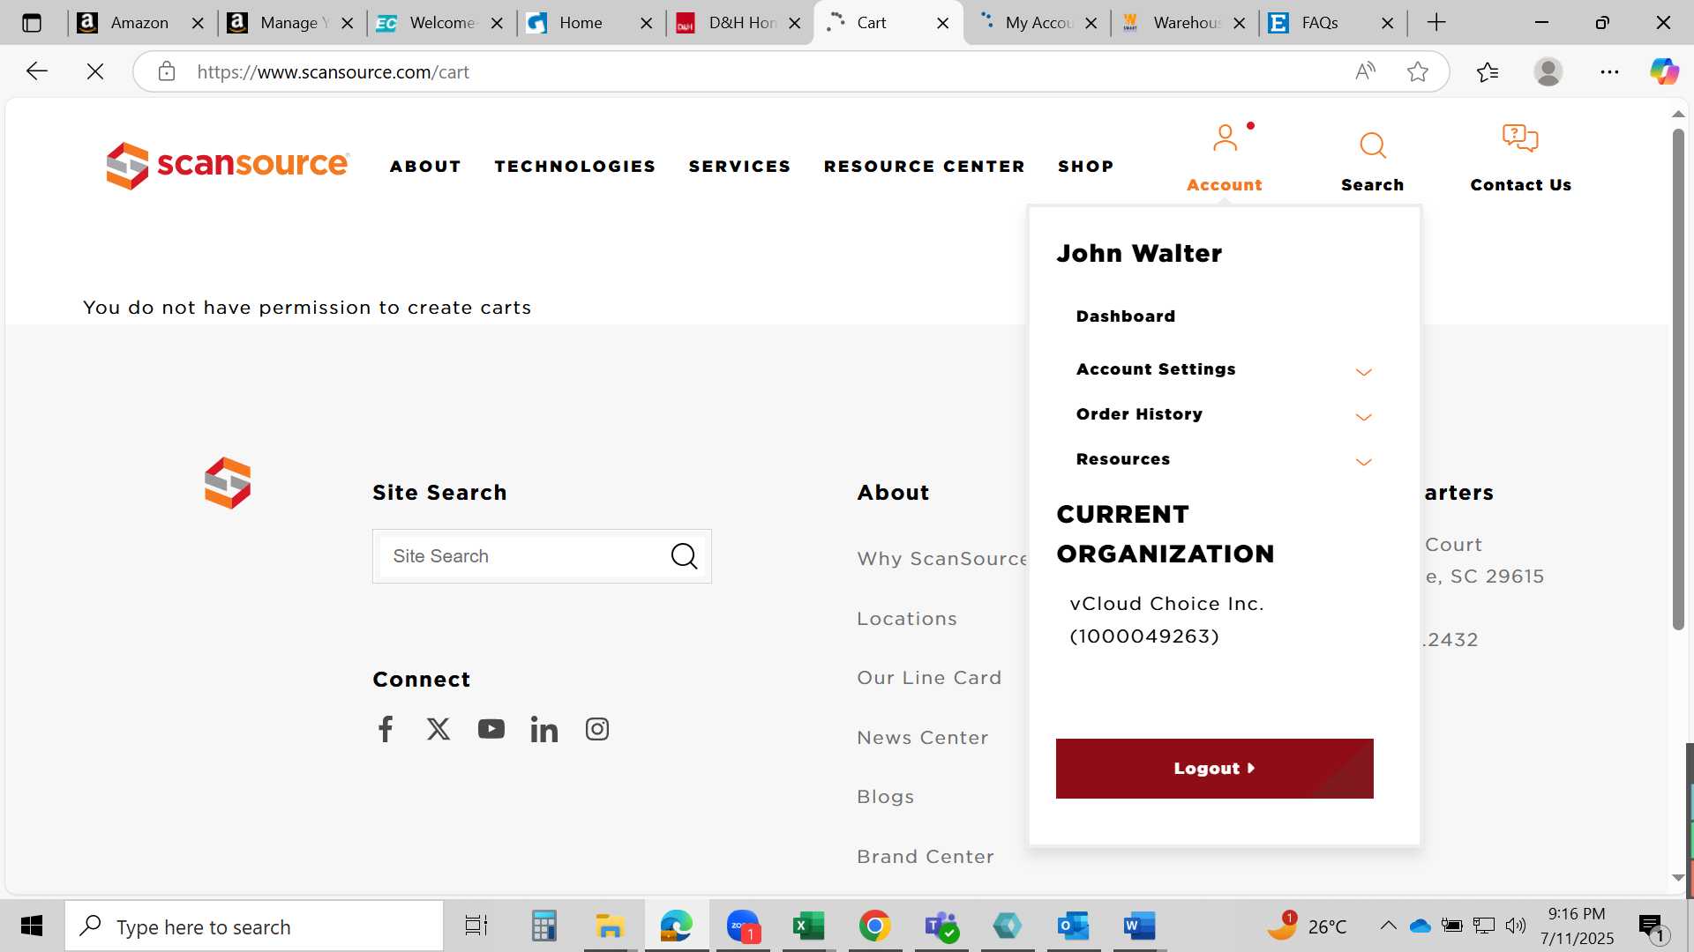Expand the Order History chevron

click(1364, 417)
